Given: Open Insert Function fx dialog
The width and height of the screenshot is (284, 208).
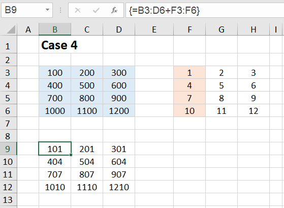Looking at the screenshot, I should point(114,10).
